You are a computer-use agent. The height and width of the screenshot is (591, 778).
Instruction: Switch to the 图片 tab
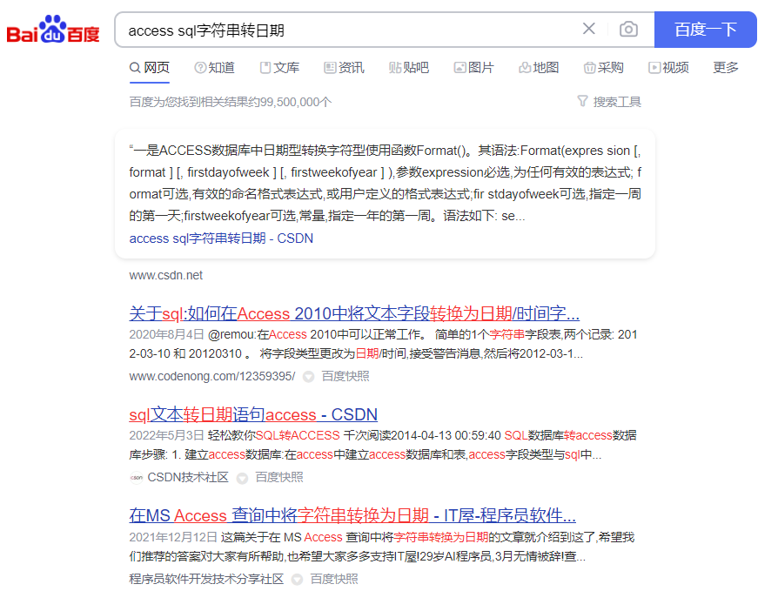[473, 68]
